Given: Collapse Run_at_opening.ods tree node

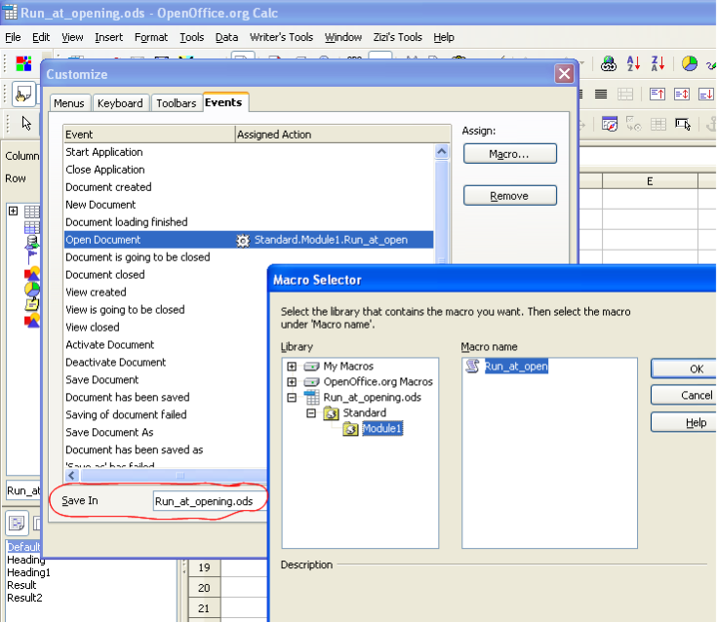Looking at the screenshot, I should click(292, 398).
